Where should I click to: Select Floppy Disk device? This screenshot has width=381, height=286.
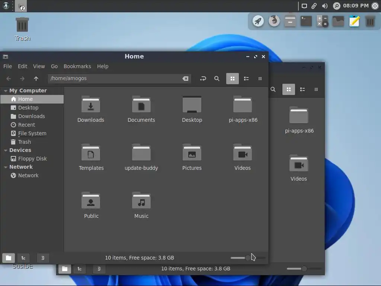point(32,159)
